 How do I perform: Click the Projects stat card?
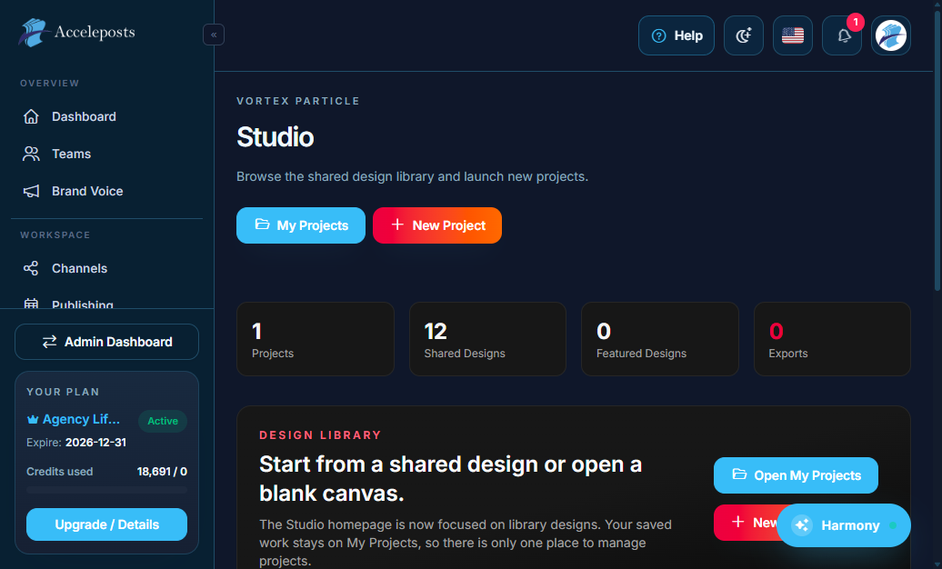point(316,339)
